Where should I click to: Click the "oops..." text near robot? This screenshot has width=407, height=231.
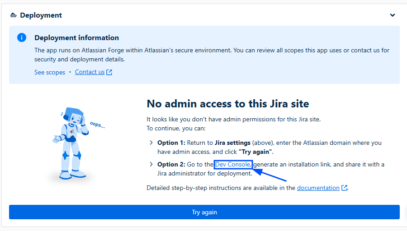coord(97,124)
